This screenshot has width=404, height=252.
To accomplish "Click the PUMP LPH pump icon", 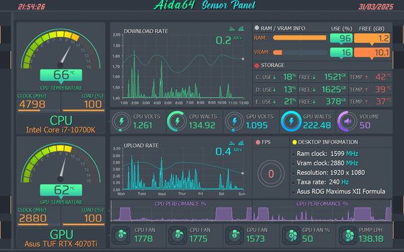I will [x=347, y=235].
